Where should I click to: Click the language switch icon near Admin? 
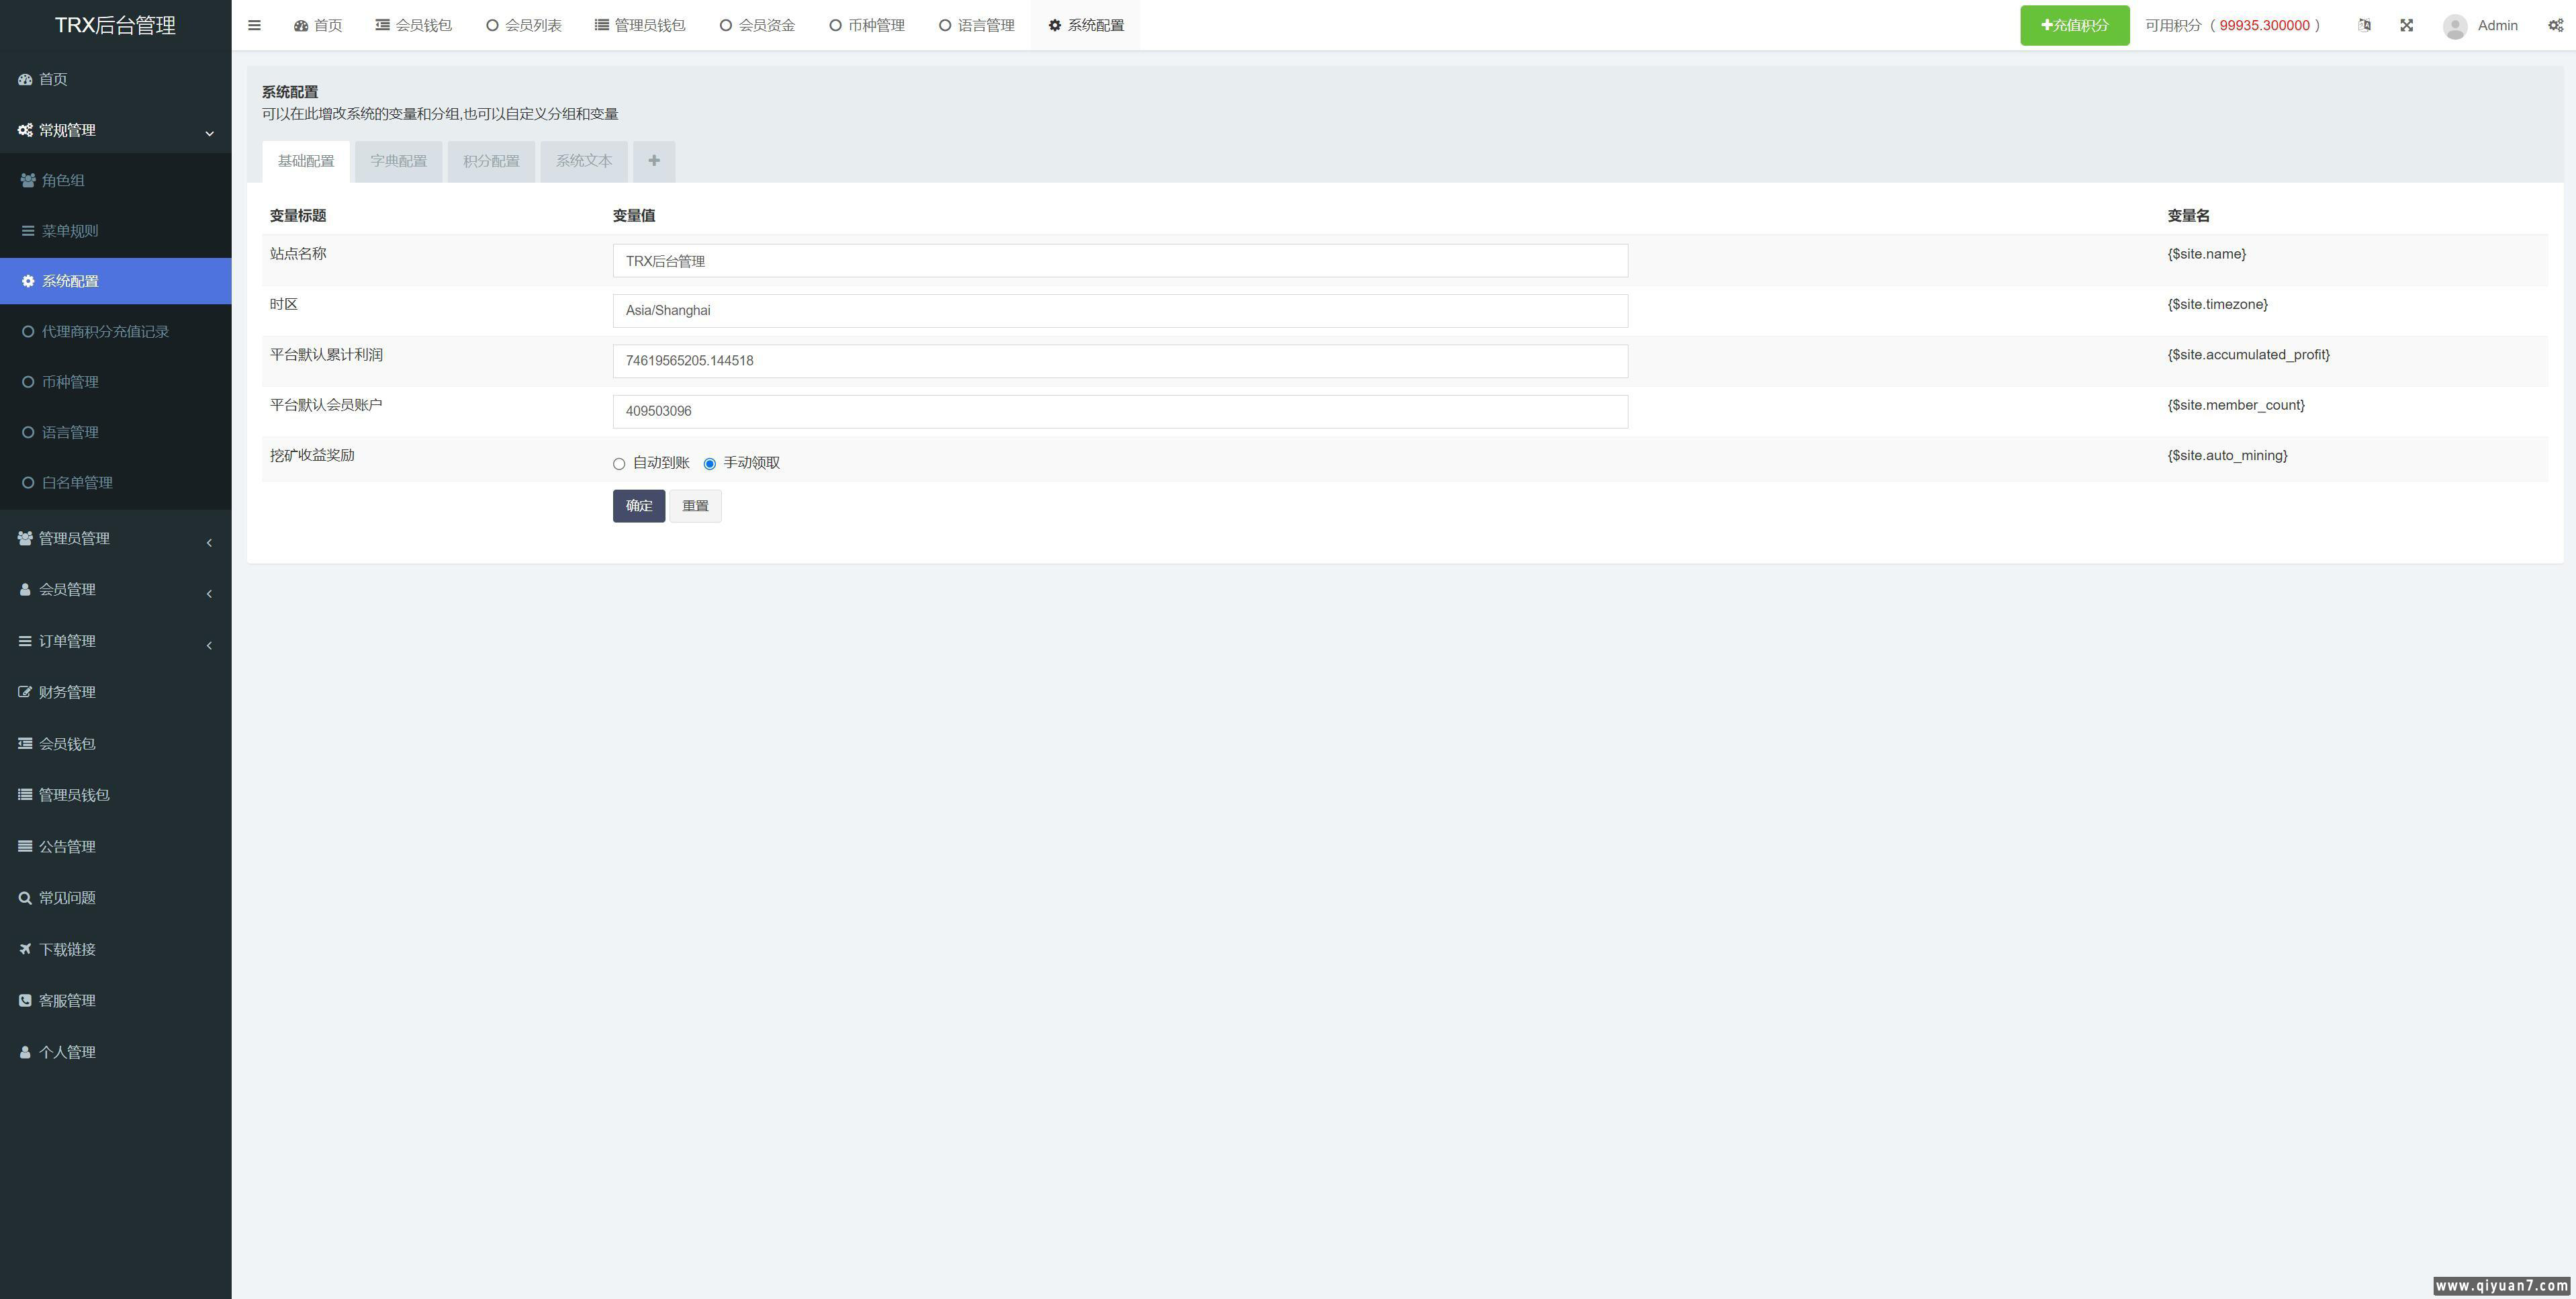point(2364,25)
